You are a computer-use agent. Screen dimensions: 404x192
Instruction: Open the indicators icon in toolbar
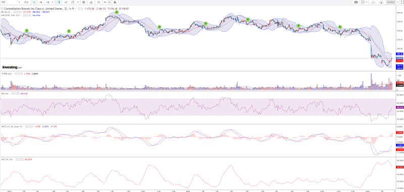[91, 2]
